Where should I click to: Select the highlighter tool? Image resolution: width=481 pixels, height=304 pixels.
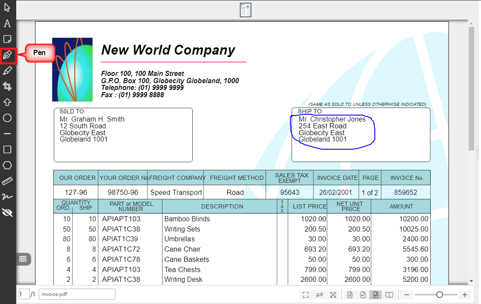click(7, 71)
